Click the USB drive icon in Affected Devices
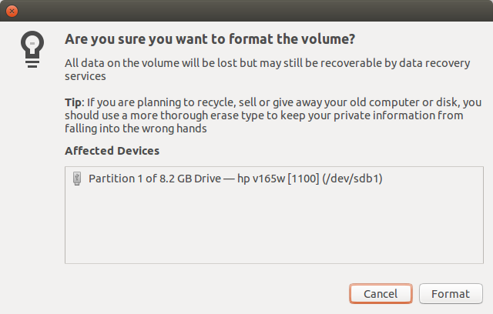Image resolution: width=493 pixels, height=314 pixels. coord(76,179)
